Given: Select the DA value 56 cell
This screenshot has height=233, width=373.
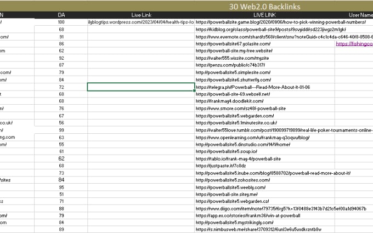Looking at the screenshot, I should pyautogui.click(x=61, y=123).
